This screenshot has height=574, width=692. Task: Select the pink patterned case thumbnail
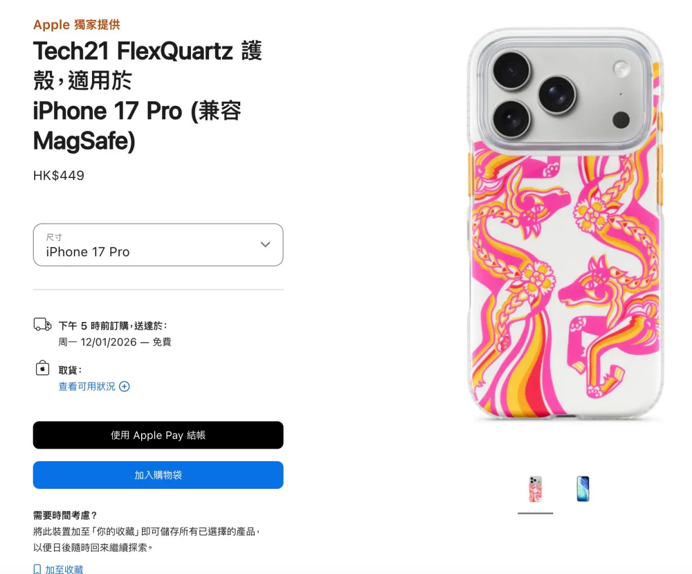[x=536, y=489]
